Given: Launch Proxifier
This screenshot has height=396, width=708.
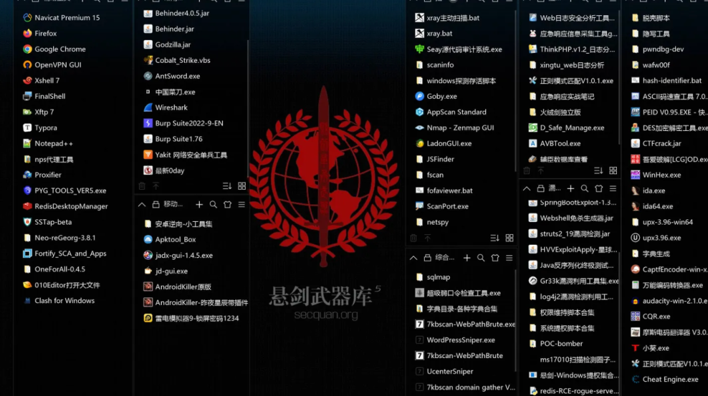Looking at the screenshot, I should pyautogui.click(x=42, y=175).
